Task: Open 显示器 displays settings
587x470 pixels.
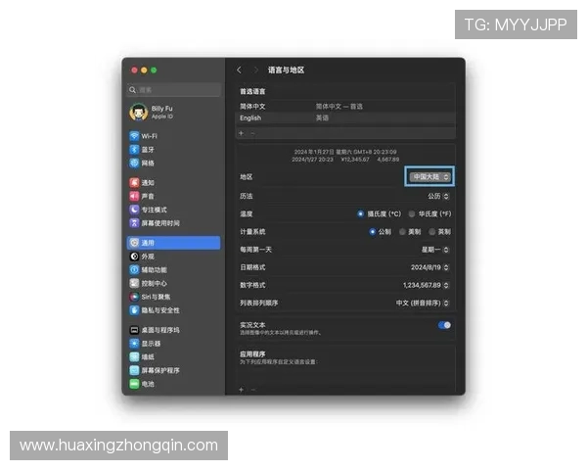Action: coord(145,344)
